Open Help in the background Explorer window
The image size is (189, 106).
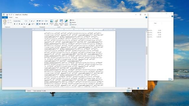click(172, 16)
